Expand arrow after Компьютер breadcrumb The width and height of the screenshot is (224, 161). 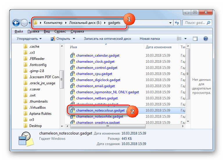66,23
